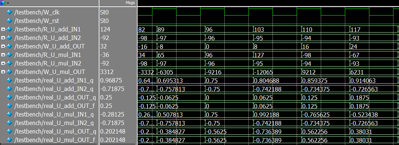399x145 pixels.
Task: Expand the R_U_add_IN2 bus
Action: 3,38
